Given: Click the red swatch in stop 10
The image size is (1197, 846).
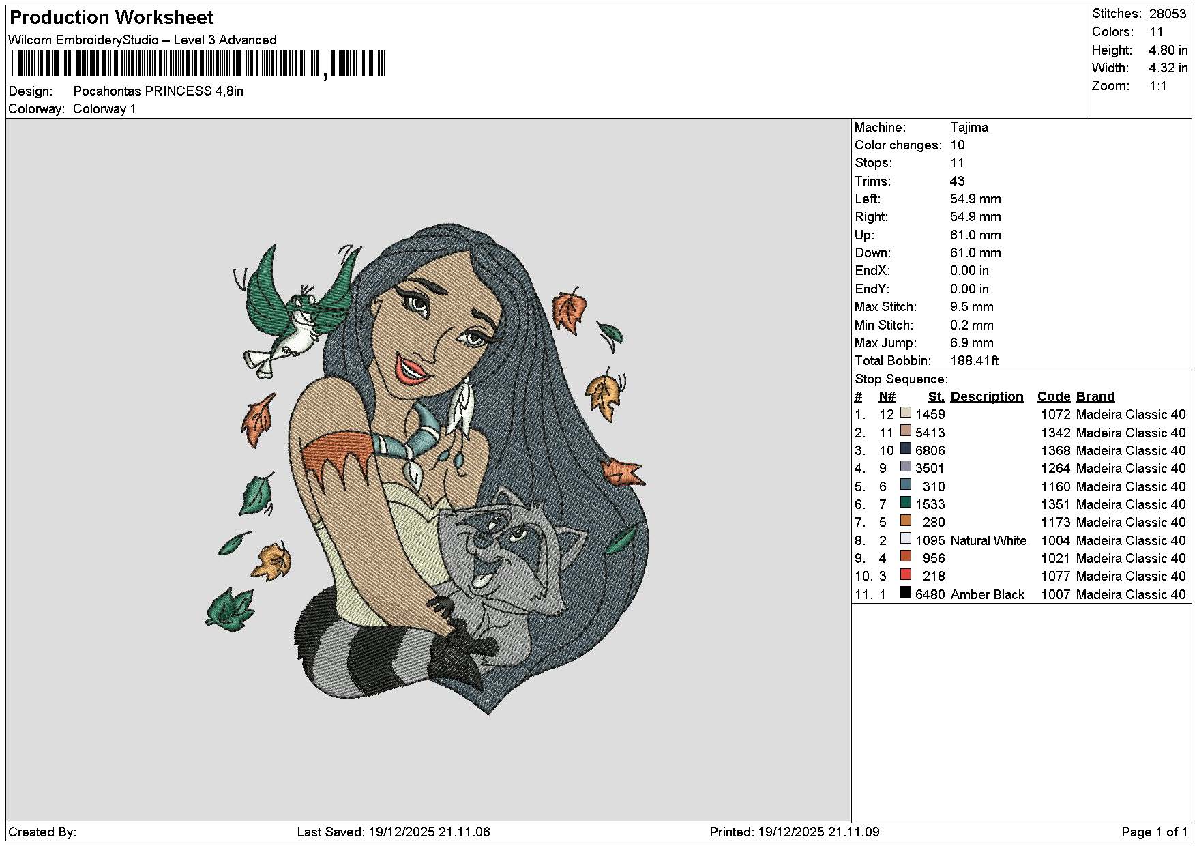Looking at the screenshot, I should 906,574.
